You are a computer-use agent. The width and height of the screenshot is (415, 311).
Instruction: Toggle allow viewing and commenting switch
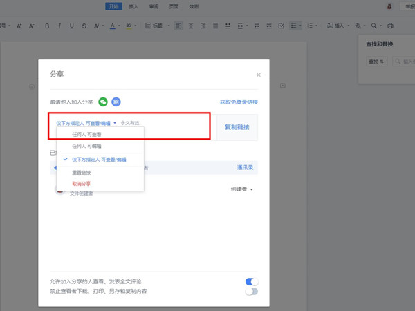click(x=251, y=281)
